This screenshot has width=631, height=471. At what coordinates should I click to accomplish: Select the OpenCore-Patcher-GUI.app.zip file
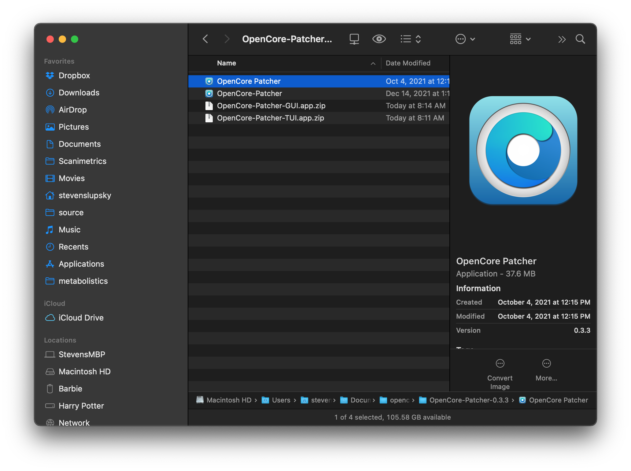coord(319,106)
